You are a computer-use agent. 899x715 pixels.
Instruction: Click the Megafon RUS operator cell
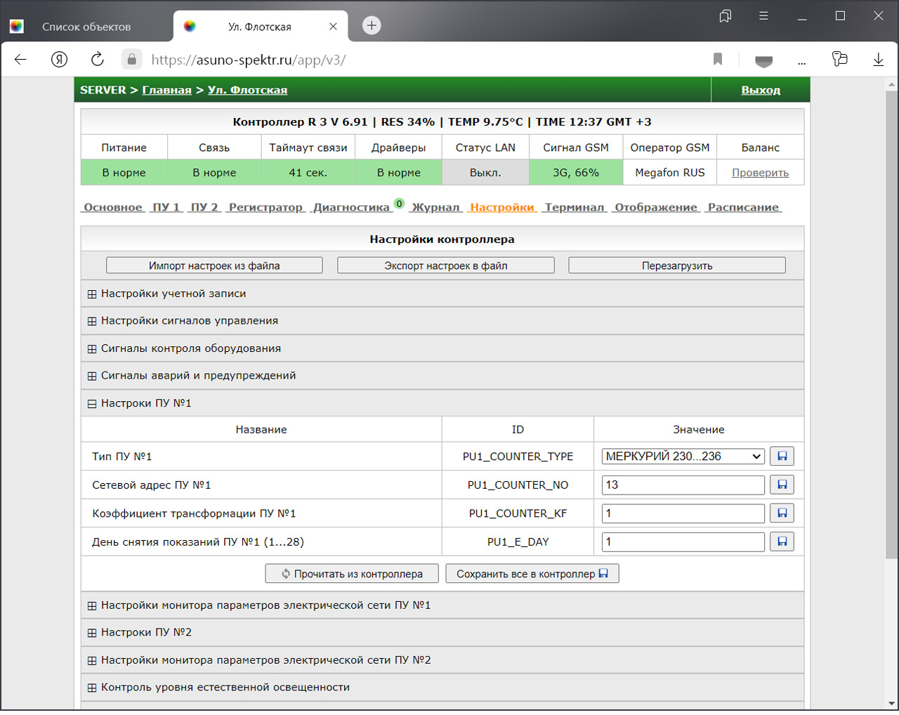(670, 173)
